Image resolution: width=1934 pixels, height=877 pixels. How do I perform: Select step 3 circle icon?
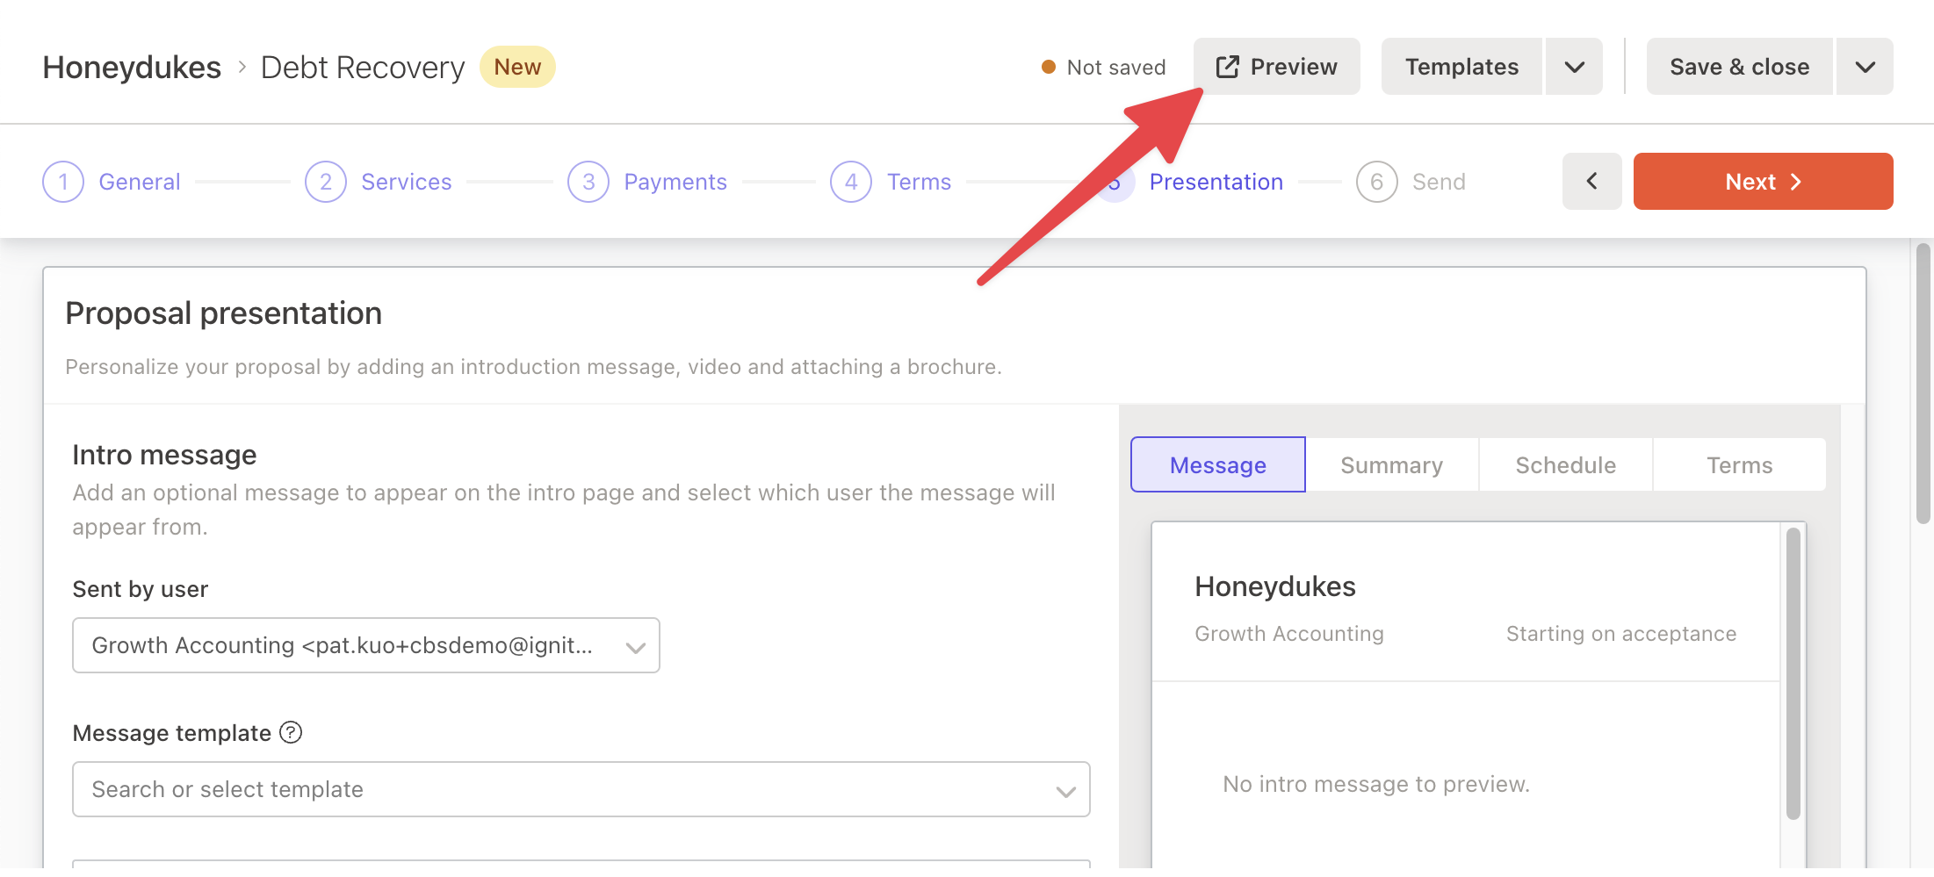pos(588,182)
